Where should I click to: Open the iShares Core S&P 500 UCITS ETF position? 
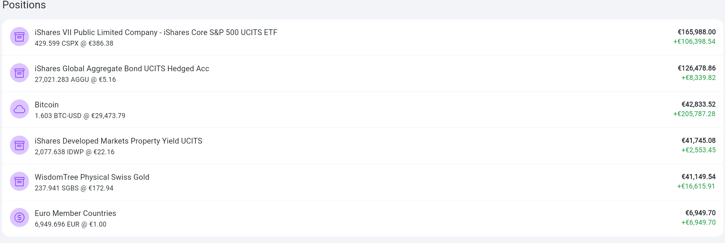156,32
